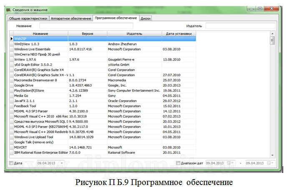Click the yWorks GmbH publisher cell
The height and width of the screenshot is (190, 289).
134,65
